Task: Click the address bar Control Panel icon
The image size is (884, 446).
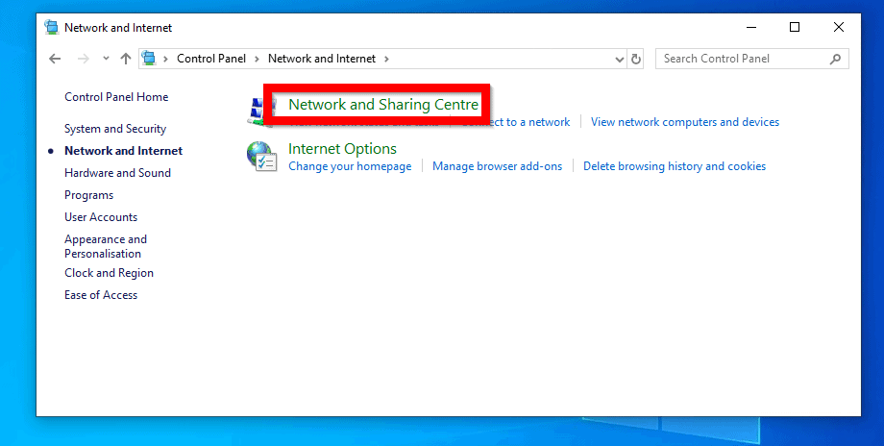Action: click(149, 59)
